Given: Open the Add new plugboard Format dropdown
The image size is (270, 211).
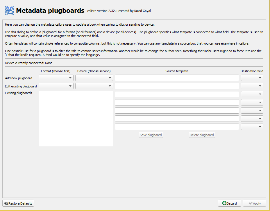Looking at the screenshot, I should [x=56, y=78].
